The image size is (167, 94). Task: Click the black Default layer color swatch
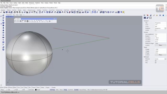click(x=36, y=90)
